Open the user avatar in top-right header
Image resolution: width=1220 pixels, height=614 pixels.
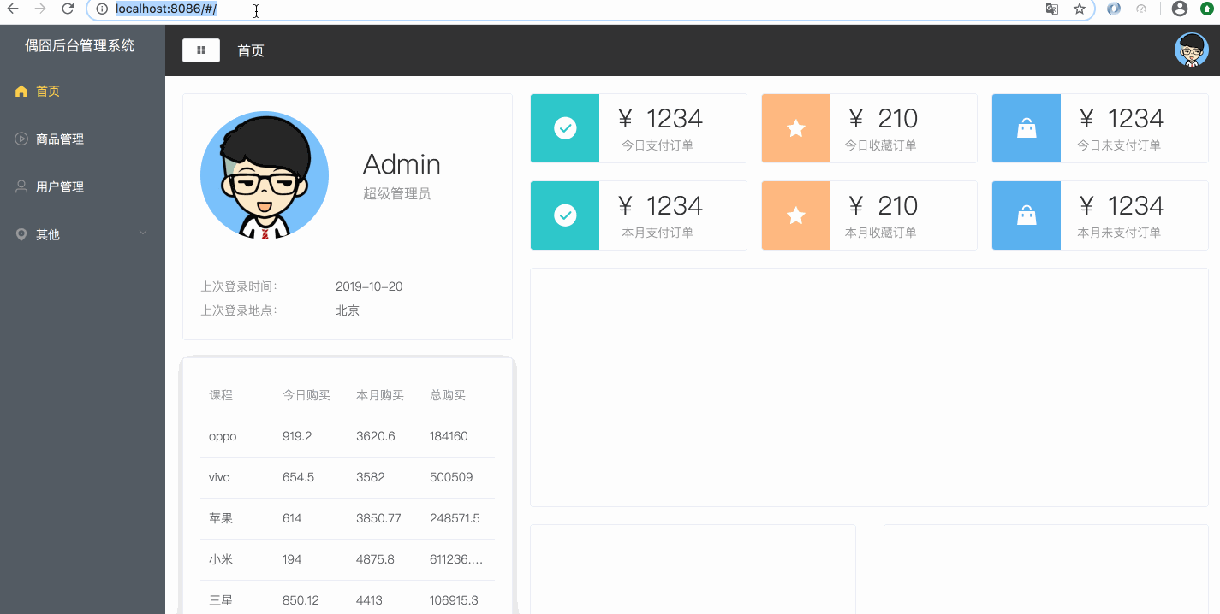point(1192,50)
